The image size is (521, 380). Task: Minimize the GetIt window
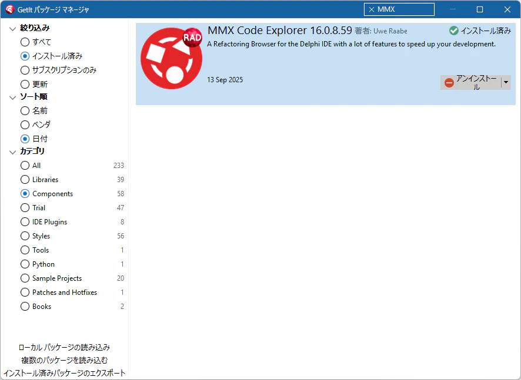click(x=453, y=9)
